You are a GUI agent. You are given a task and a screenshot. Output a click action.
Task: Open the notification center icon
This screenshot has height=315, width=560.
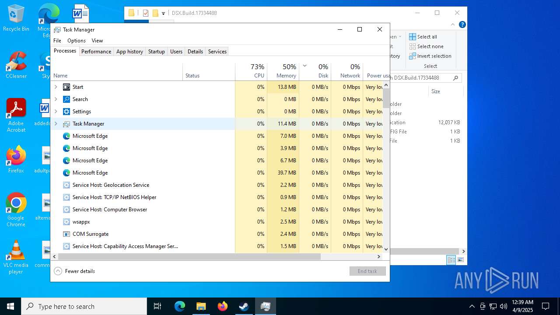pos(546,306)
